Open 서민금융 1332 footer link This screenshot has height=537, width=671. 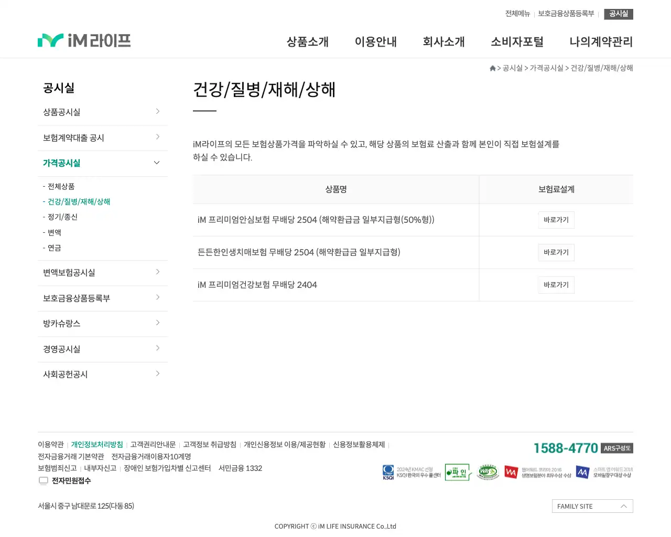[240, 468]
